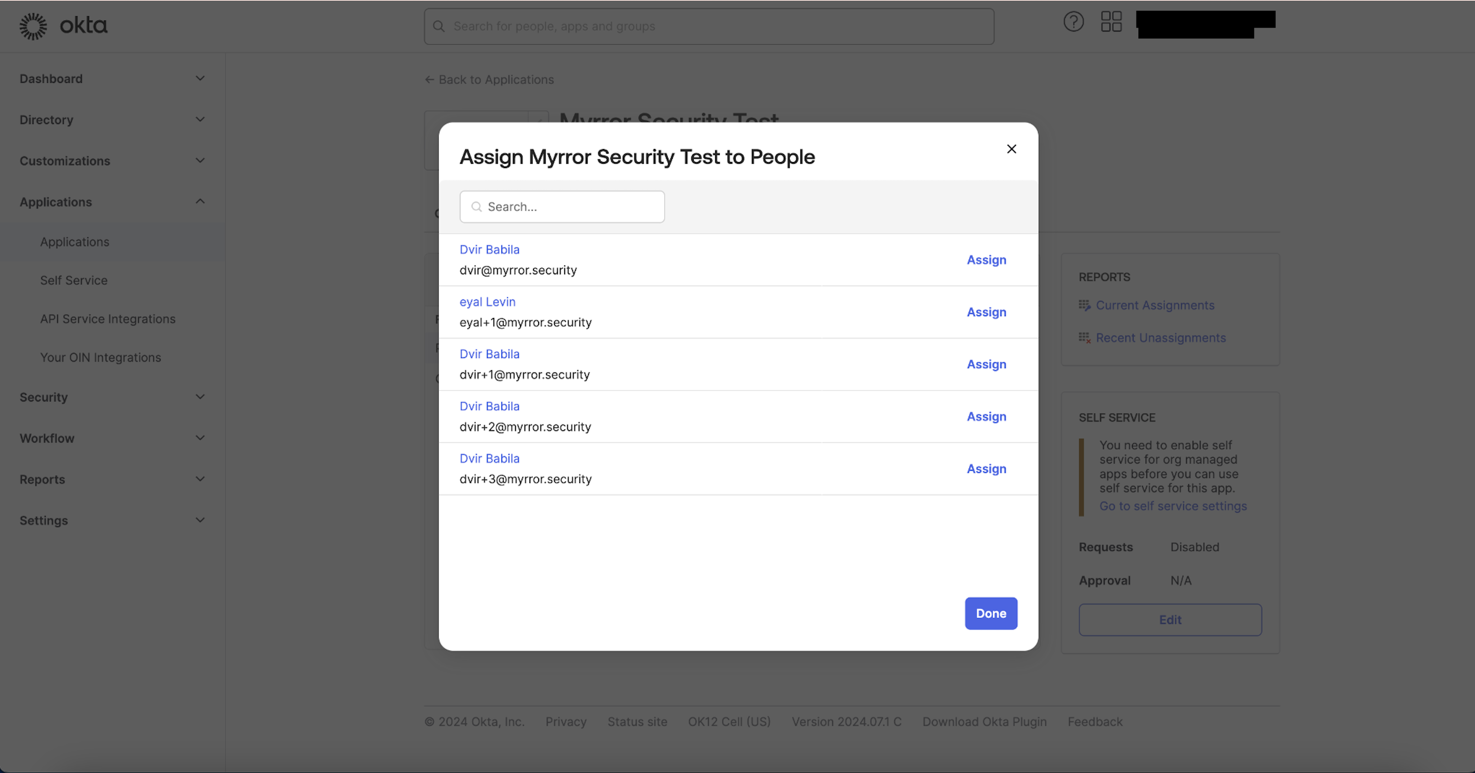Focus the people, apps and groups search bar
This screenshot has height=773, width=1475.
point(709,27)
